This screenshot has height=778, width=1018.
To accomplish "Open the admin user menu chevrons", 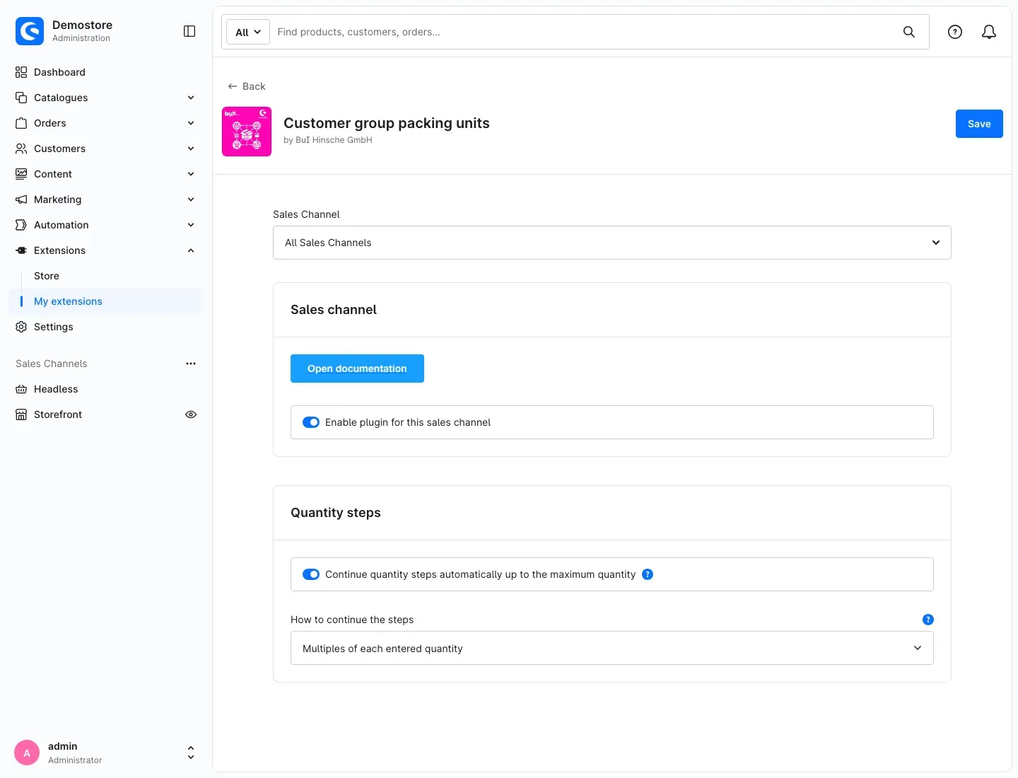I will coord(191,753).
